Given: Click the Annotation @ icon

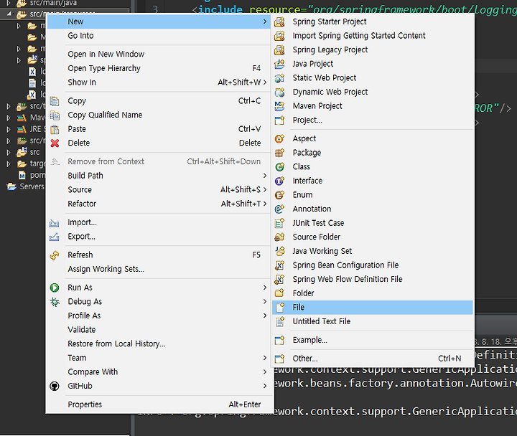Looking at the screenshot, I should point(279,209).
